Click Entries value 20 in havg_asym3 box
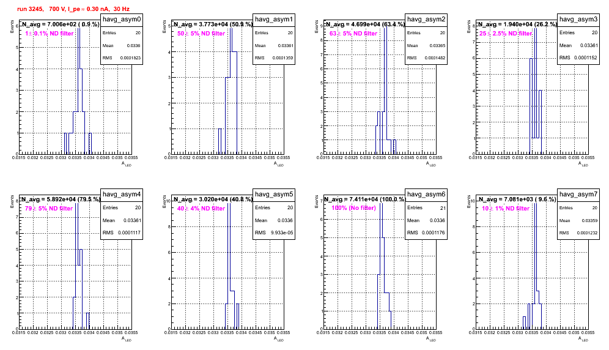The height and width of the screenshot is (350, 609). 594,32
